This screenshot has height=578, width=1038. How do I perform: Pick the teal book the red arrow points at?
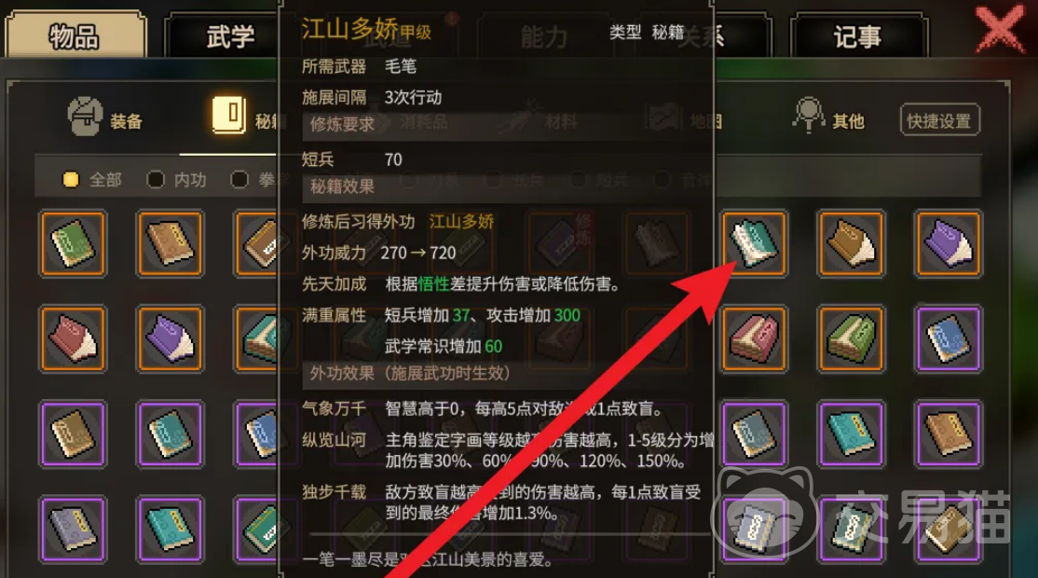[754, 243]
